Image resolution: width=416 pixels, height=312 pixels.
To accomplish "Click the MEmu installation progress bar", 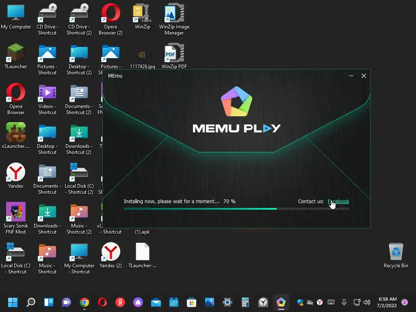I will click(236, 209).
